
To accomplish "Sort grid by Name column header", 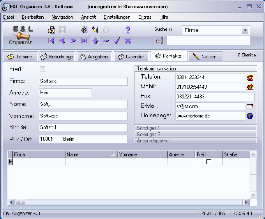I will click(x=92, y=154).
